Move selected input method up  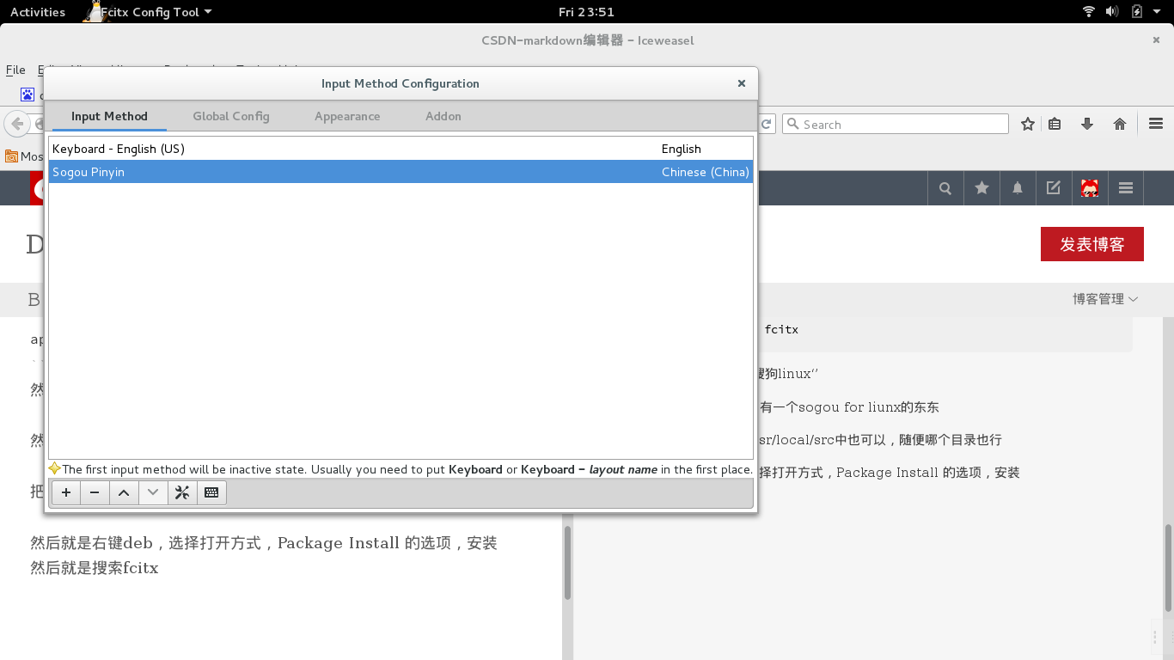[x=124, y=492]
